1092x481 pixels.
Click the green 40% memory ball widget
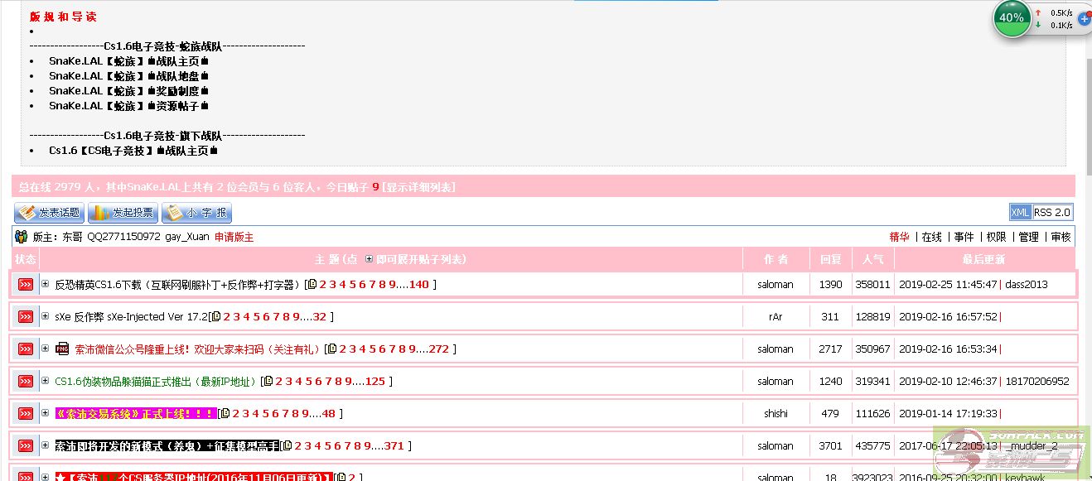(1012, 18)
